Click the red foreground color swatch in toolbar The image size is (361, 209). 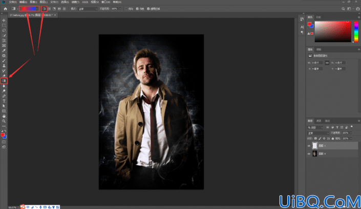[x=3, y=134]
